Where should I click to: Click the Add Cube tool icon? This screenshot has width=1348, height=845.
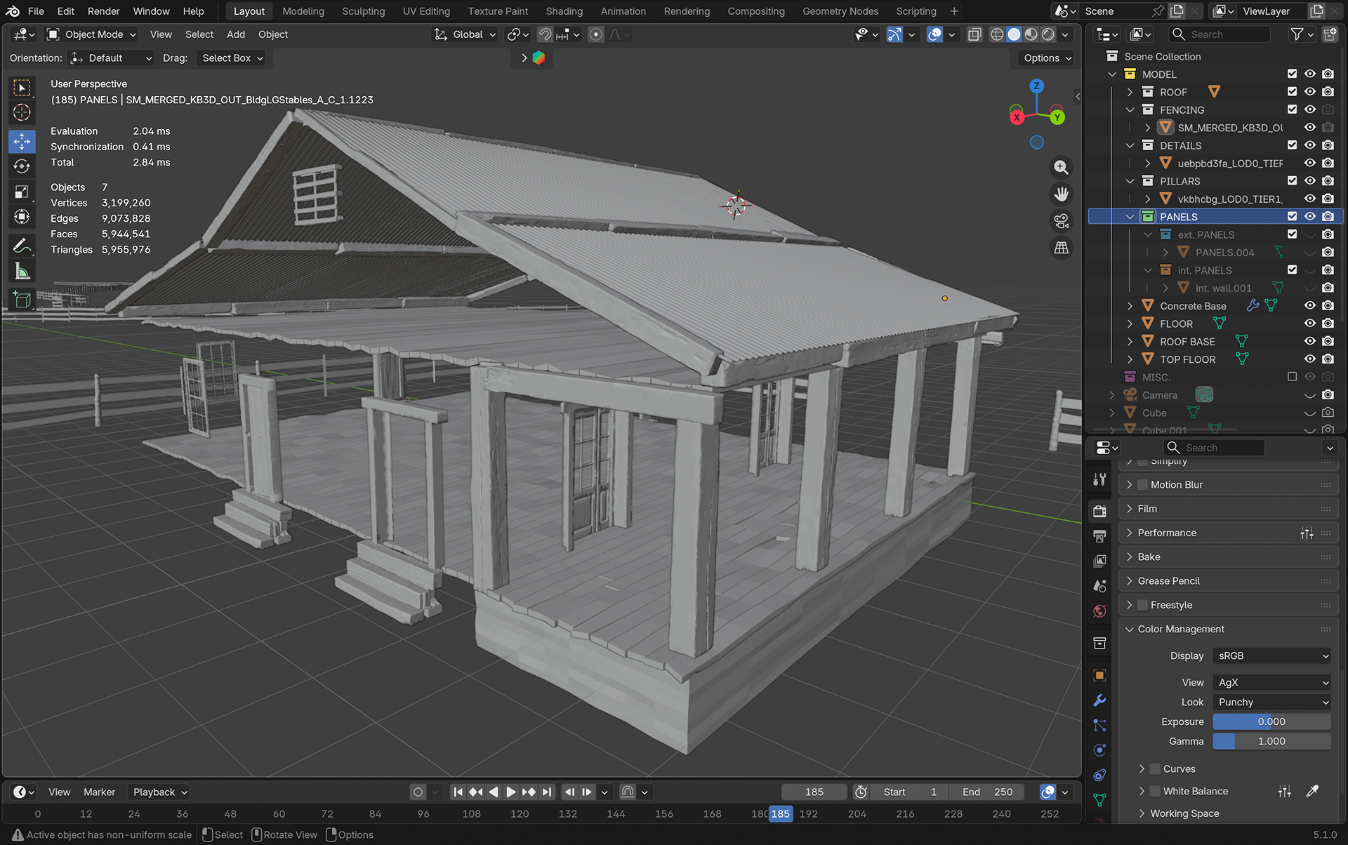point(22,300)
